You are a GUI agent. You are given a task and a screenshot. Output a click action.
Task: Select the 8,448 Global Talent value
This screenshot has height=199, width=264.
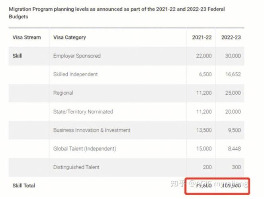click(x=235, y=149)
